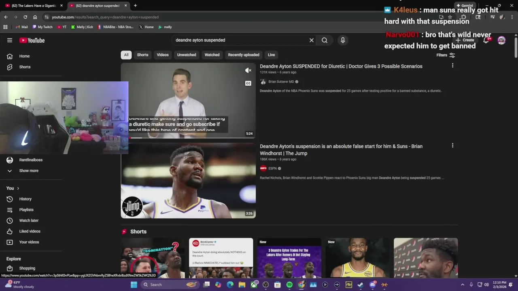Open the DOMINAYTON short thumbnail

(153, 258)
